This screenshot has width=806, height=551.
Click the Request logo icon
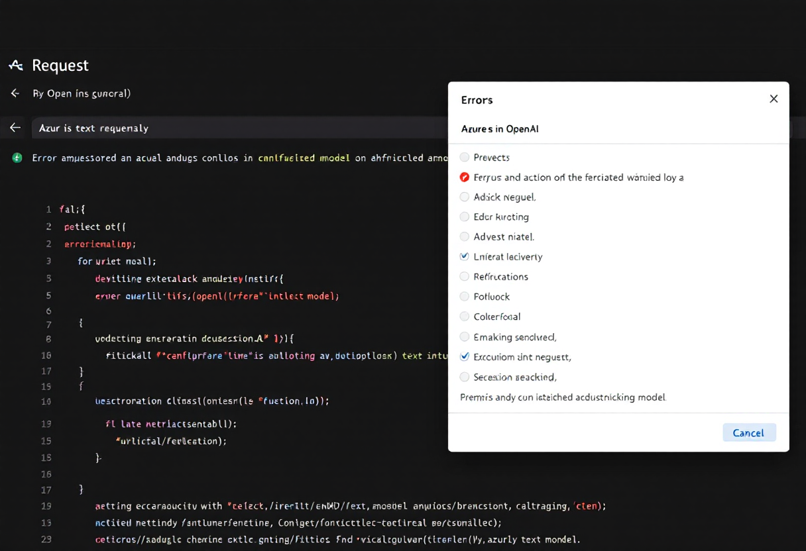(16, 65)
